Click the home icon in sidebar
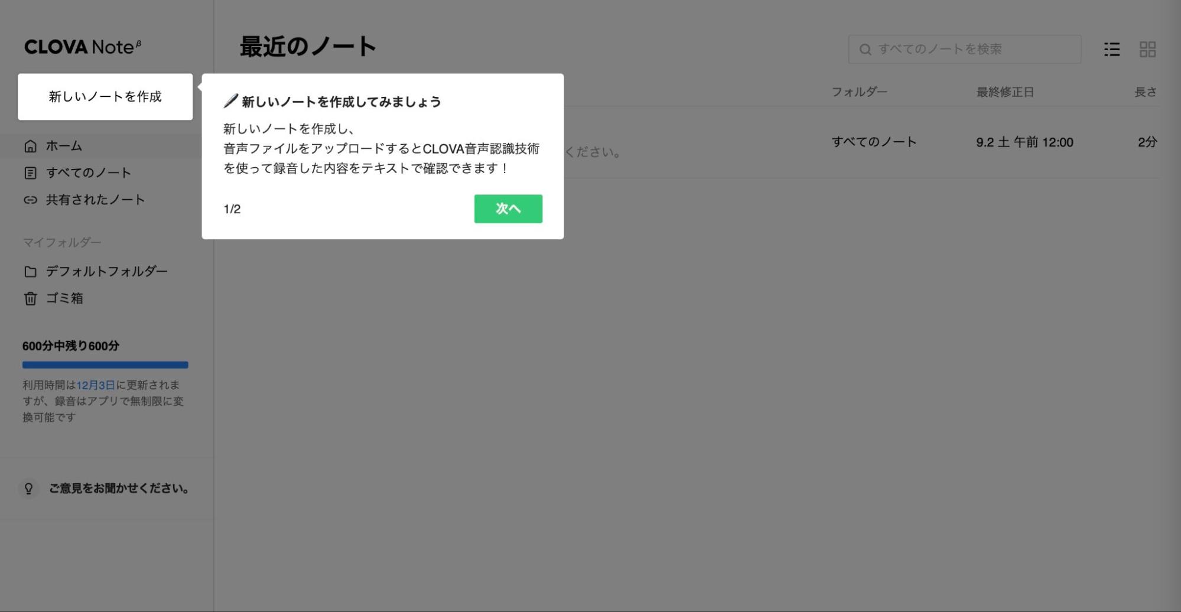Viewport: 1181px width, 612px height. pyautogui.click(x=30, y=146)
